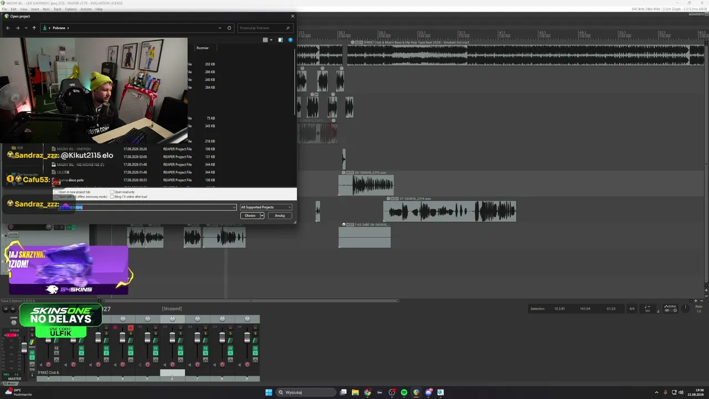
Task: Open the Edit menu
Action: tap(13, 9)
